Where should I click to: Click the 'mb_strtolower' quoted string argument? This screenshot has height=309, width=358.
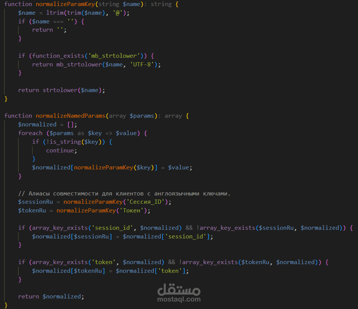tap(114, 56)
